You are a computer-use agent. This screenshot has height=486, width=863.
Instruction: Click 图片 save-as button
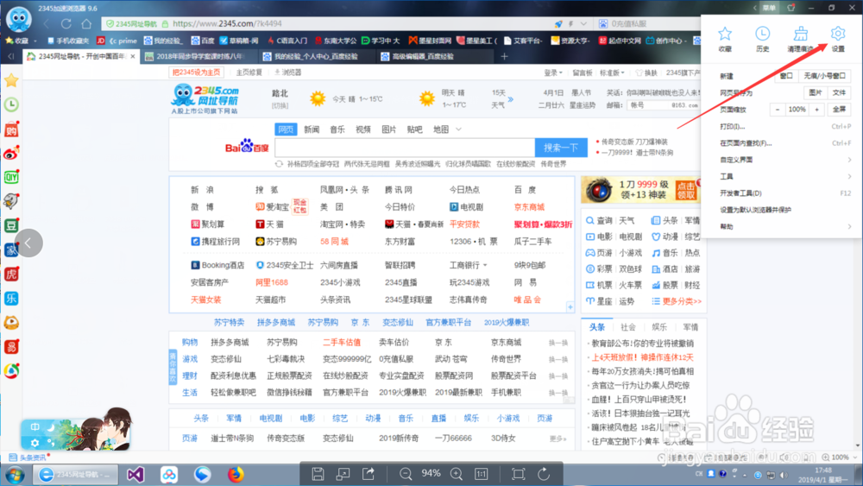tap(816, 92)
